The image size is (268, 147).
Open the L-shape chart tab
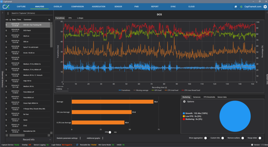click(x=80, y=18)
